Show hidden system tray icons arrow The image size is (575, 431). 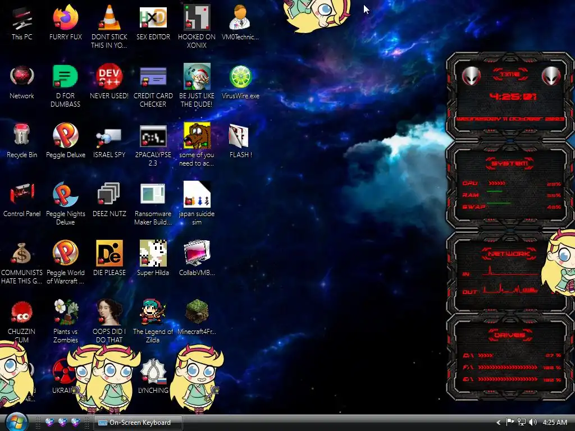(498, 423)
